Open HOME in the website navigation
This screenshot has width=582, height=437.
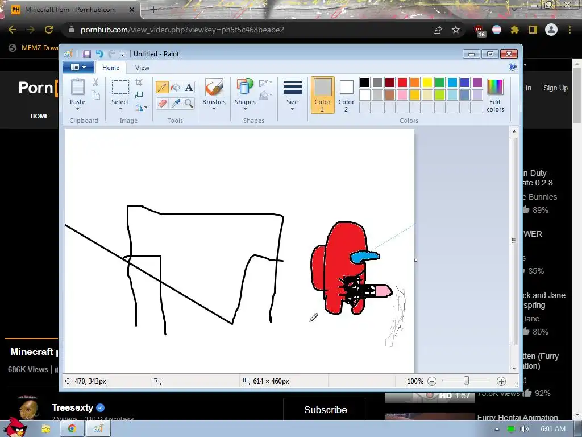point(40,116)
